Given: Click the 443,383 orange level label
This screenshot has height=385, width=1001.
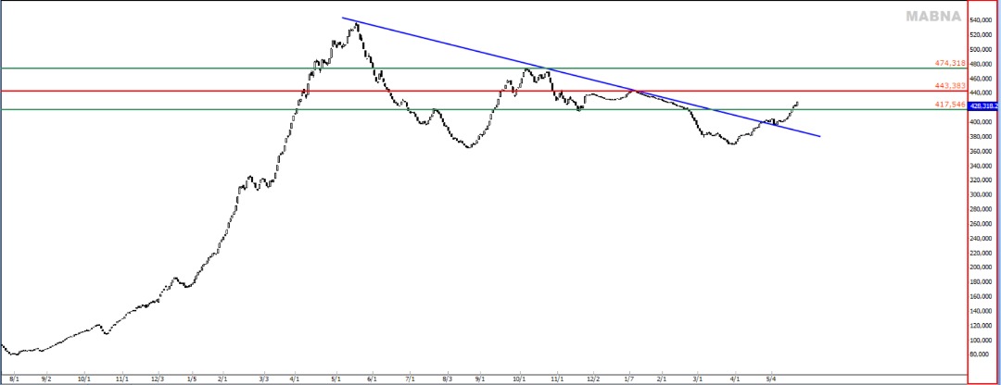Looking at the screenshot, I should pos(950,85).
